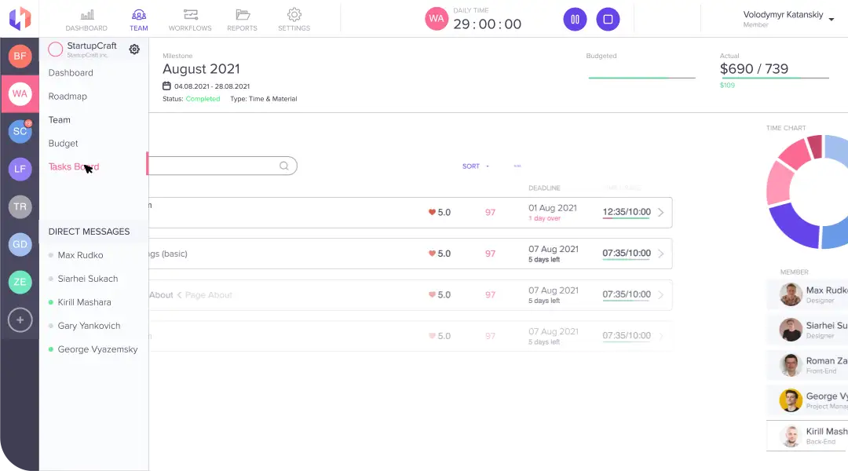848x471 pixels.
Task: Select the BF workspace avatar
Action: pos(20,56)
